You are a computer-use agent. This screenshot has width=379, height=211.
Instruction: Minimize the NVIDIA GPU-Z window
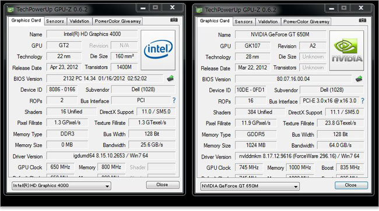pos(332,9)
